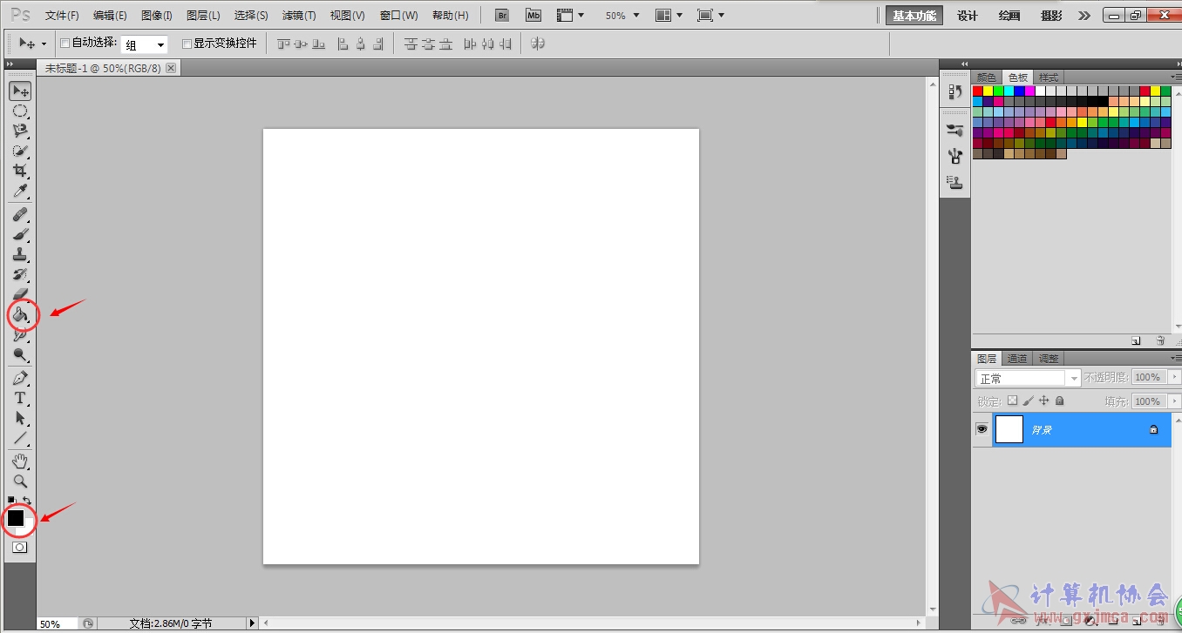1182x633 pixels.
Task: Select the Zoom tool
Action: pyautogui.click(x=20, y=481)
